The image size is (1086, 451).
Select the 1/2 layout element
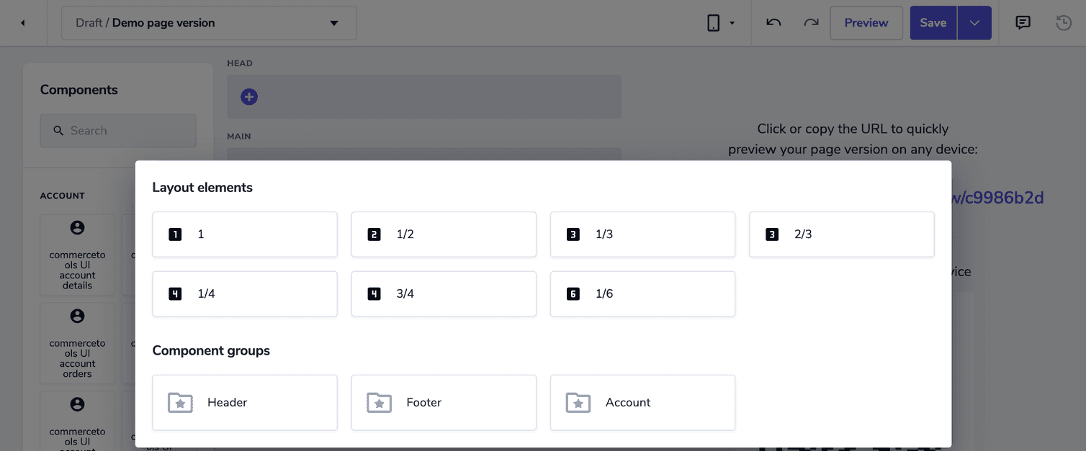pos(444,234)
